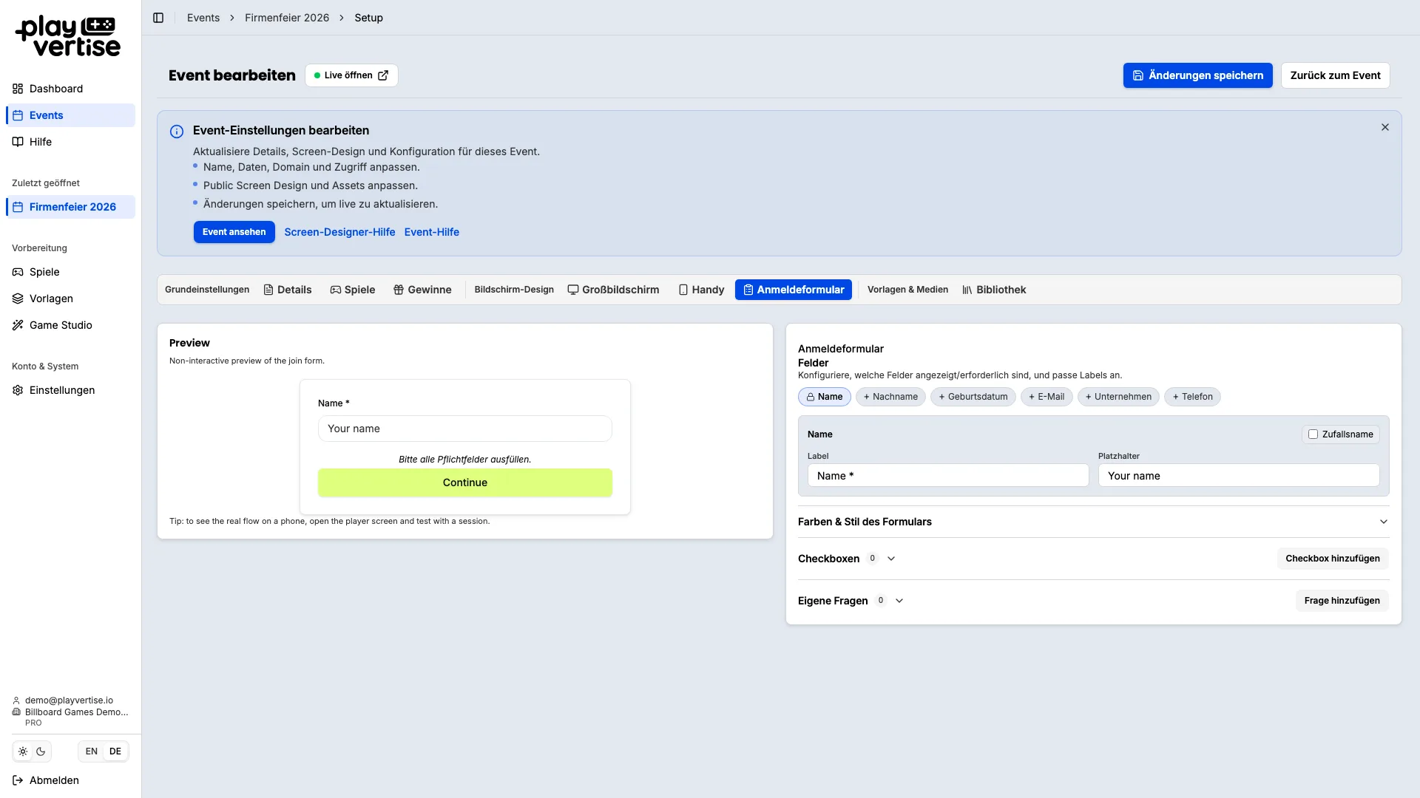Image resolution: width=1420 pixels, height=798 pixels.
Task: Click the Playvertise logo
Action: [x=68, y=37]
